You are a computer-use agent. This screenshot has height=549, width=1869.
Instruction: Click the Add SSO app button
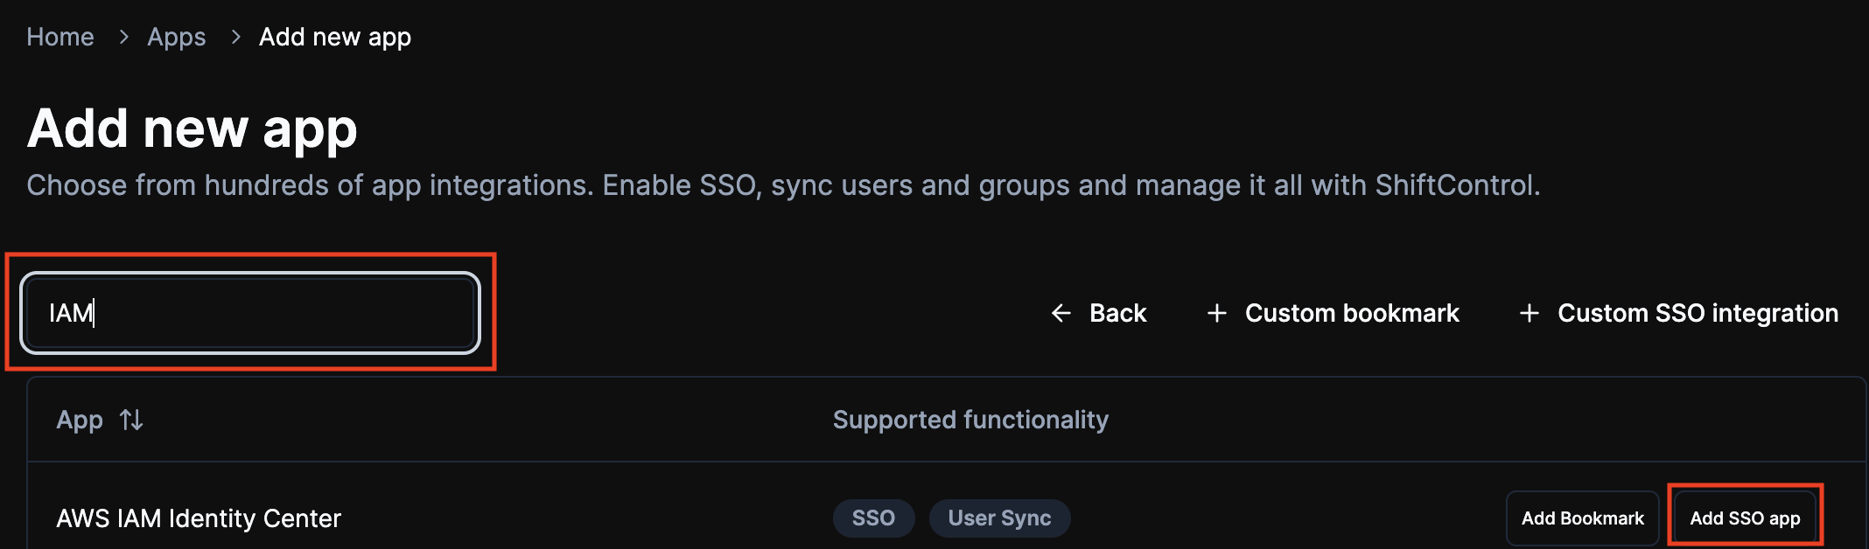coord(1745,518)
